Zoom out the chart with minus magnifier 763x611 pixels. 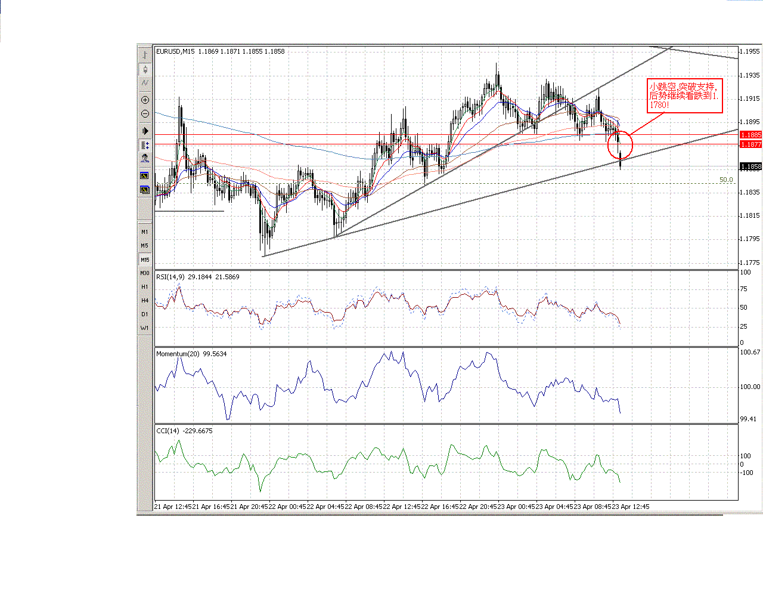click(145, 114)
